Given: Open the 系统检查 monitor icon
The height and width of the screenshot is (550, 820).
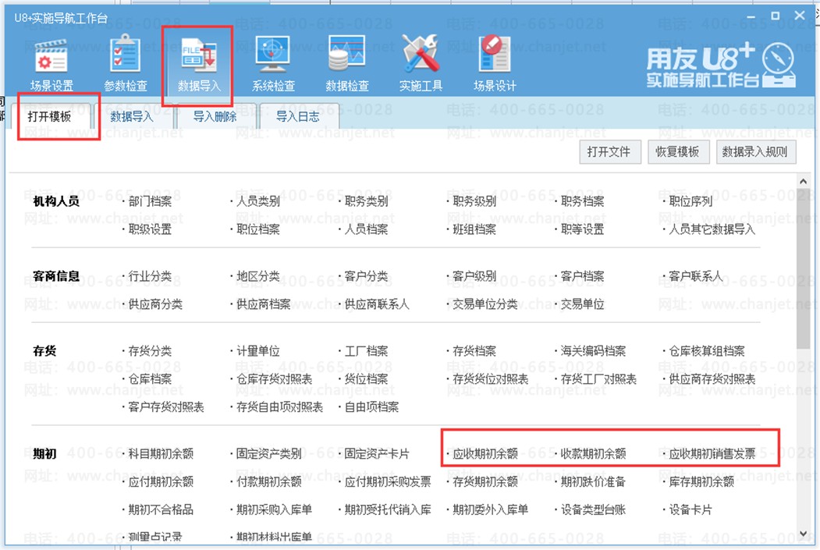Looking at the screenshot, I should click(272, 55).
